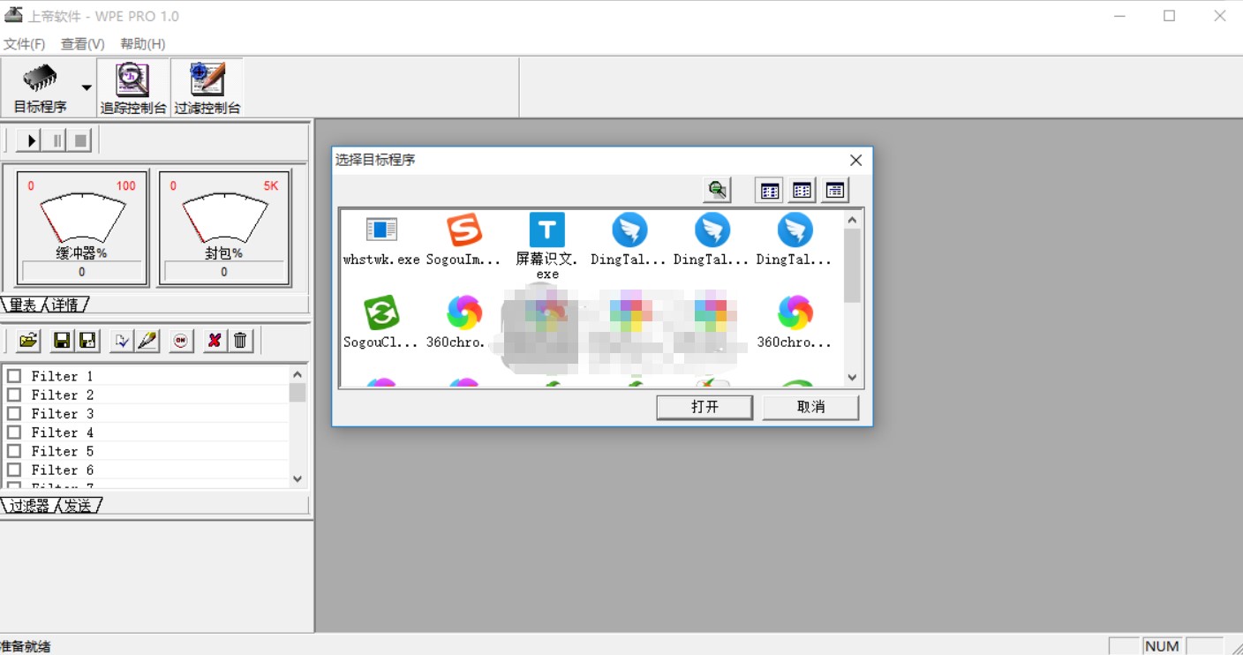
Task: Close the 选择目标程序 dialog
Action: pyautogui.click(x=855, y=160)
